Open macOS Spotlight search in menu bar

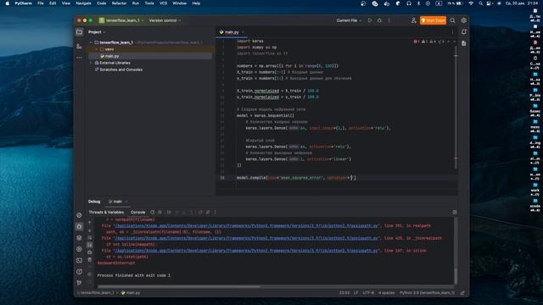point(481,3)
